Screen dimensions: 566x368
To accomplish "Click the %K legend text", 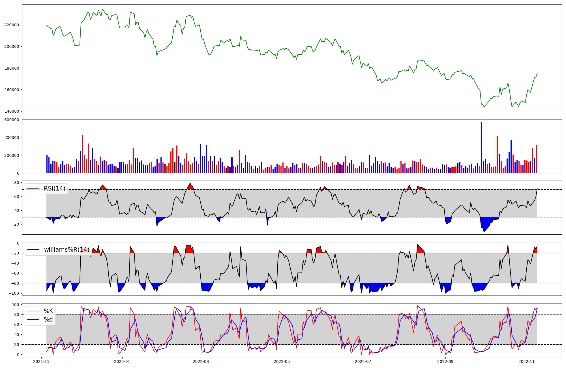I will pyautogui.click(x=48, y=311).
